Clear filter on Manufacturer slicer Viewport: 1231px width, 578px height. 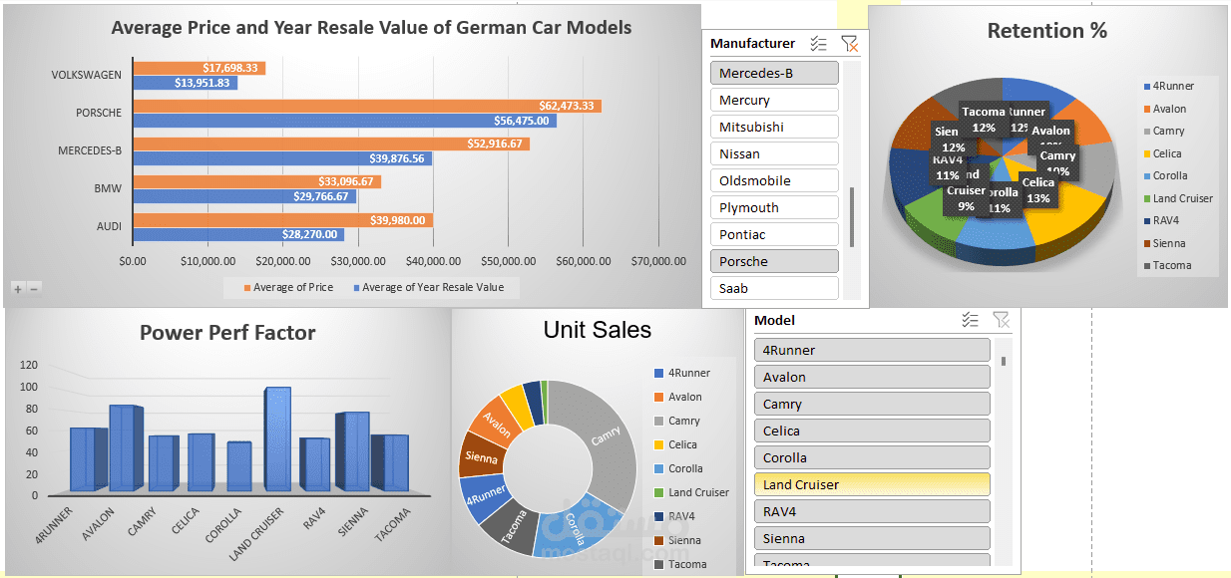click(x=849, y=43)
